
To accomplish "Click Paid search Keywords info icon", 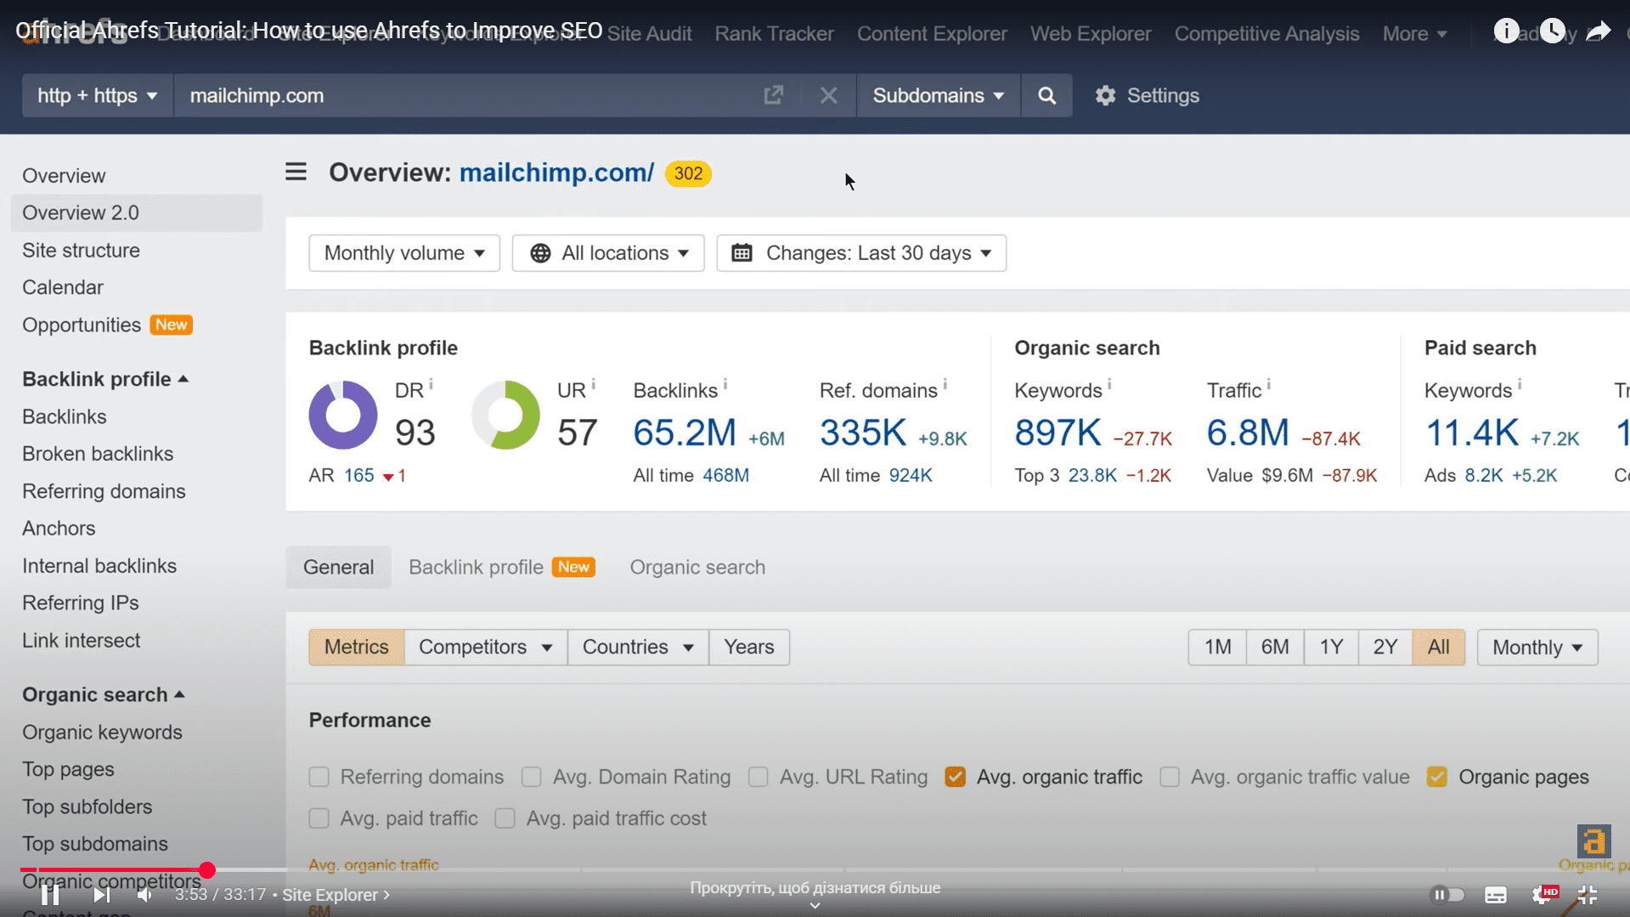I will click(1520, 385).
